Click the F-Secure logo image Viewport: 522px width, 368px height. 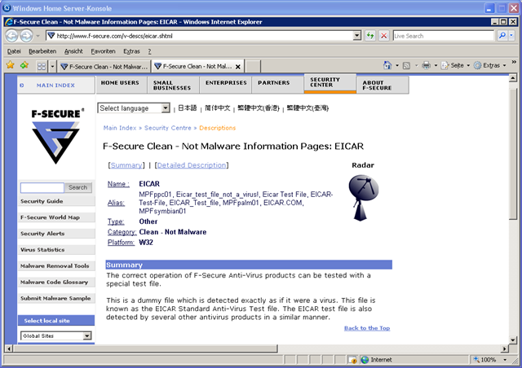tap(57, 136)
